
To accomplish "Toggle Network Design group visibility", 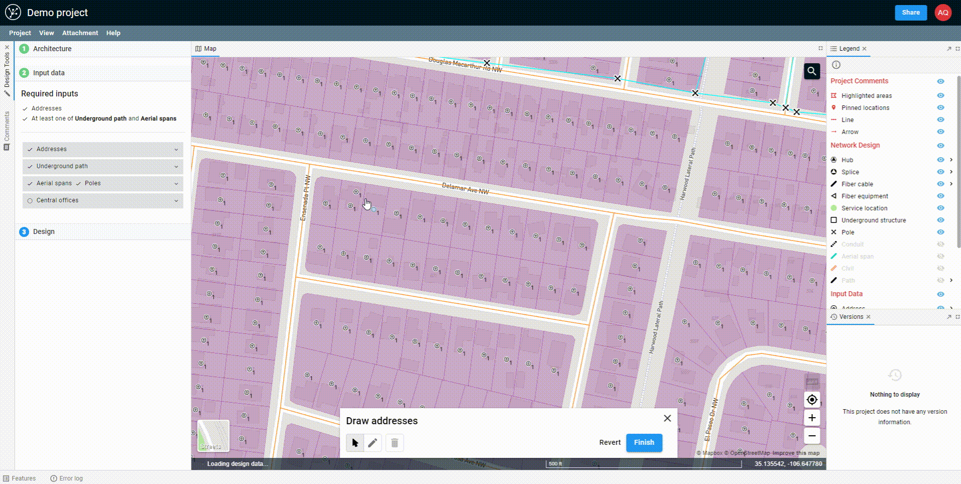I will point(940,146).
